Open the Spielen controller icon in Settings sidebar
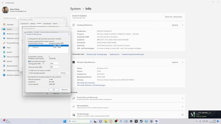This screenshot has height=124, width=221. point(4,61)
